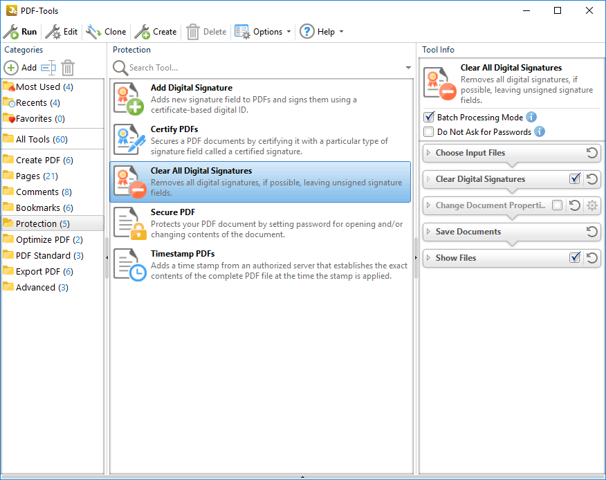Open the PDF Standard category
This screenshot has width=606, height=480.
(53, 255)
